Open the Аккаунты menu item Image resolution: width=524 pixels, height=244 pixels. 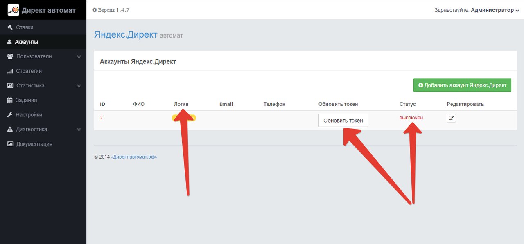(27, 42)
